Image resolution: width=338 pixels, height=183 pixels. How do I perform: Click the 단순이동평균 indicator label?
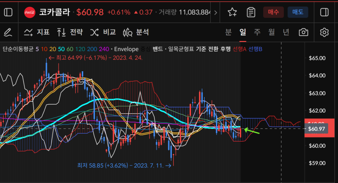click(x=18, y=49)
